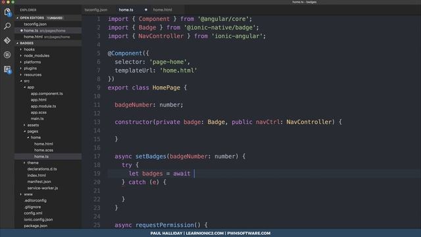Click 'requestPermission' method name
This screenshot has height=237, width=421.
pos(164,225)
